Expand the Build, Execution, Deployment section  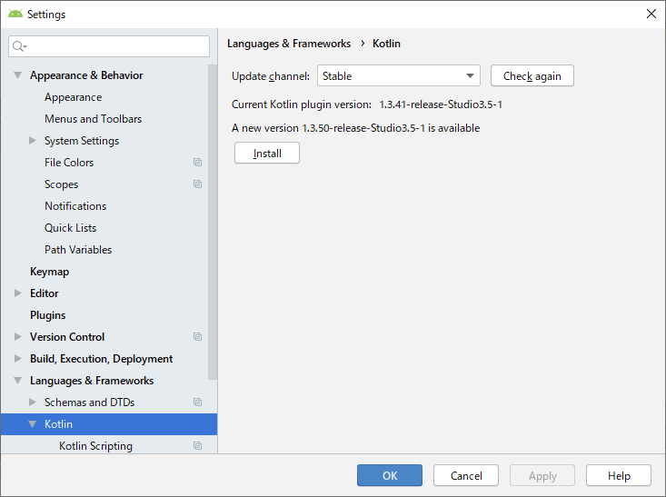click(x=18, y=359)
